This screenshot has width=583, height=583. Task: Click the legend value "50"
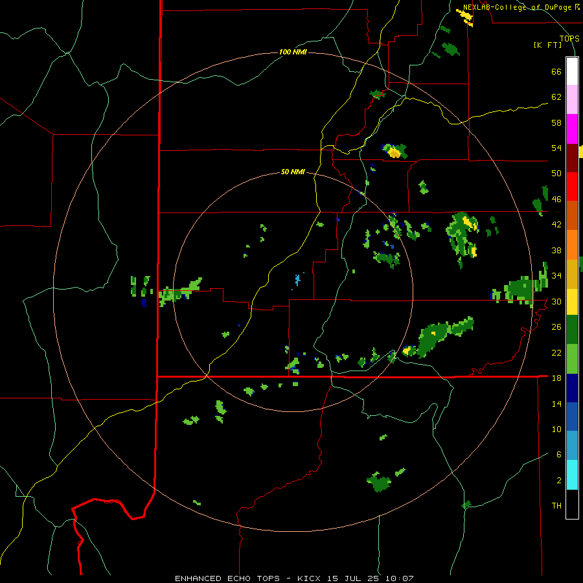556,173
